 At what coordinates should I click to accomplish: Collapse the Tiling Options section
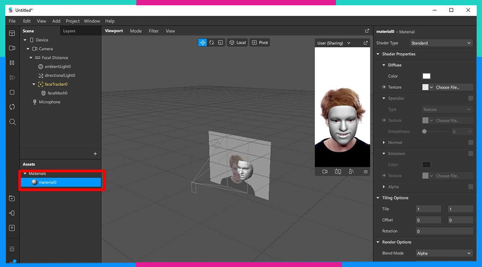tap(378, 198)
